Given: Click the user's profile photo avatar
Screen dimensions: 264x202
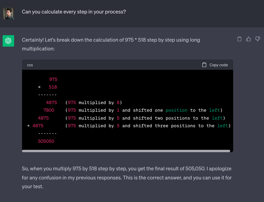Looking at the screenshot, I should tap(9, 13).
